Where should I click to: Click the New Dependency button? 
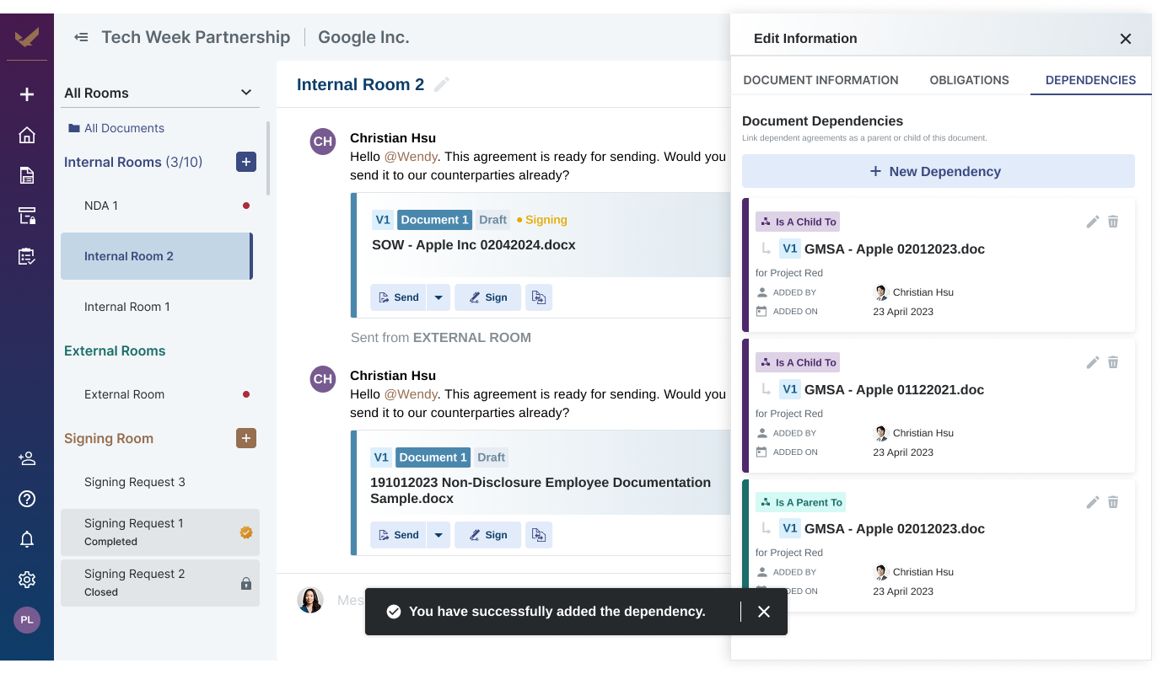(939, 171)
